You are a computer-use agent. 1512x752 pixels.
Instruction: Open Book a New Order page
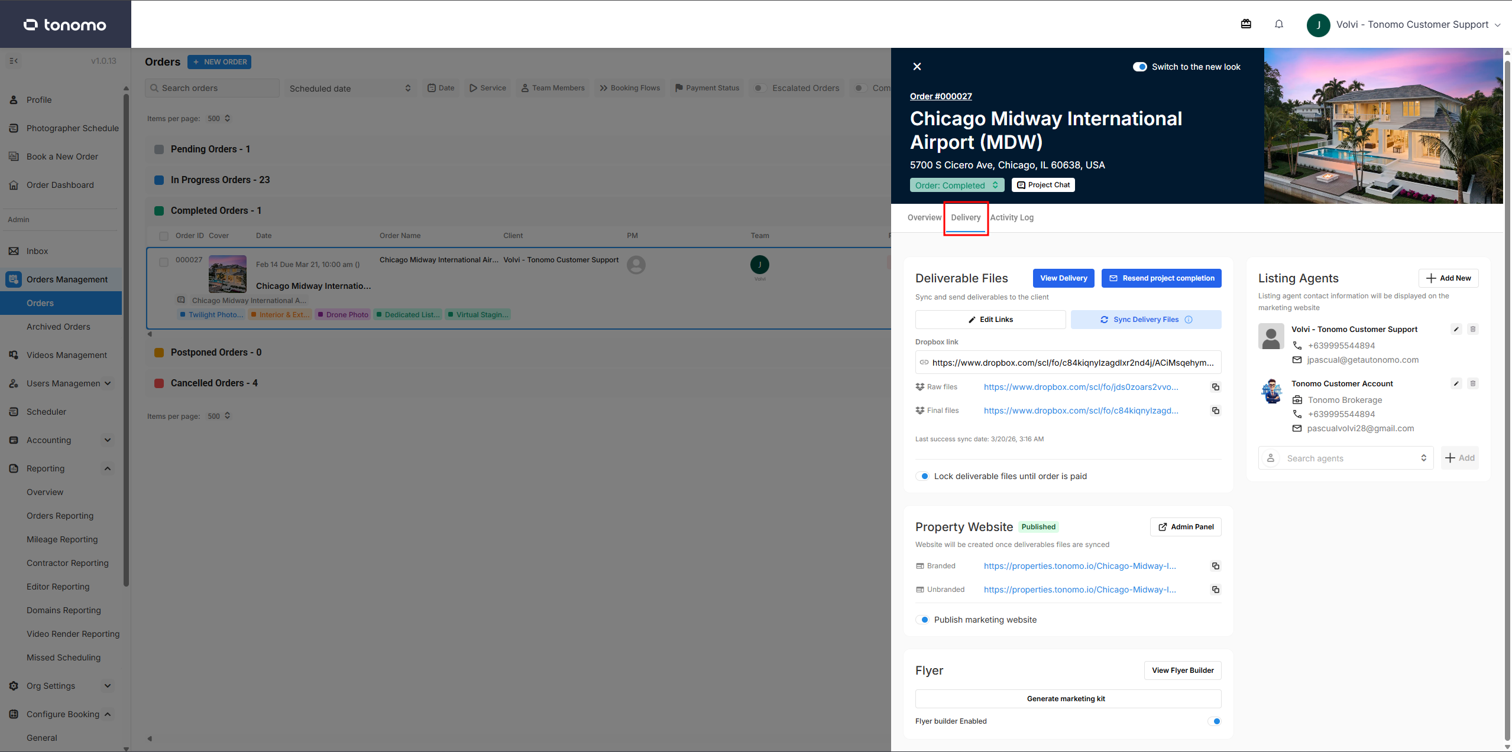point(61,157)
